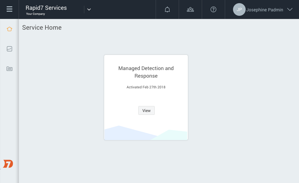
Task: Expand the user account menu chevron
Action: coord(290,9)
